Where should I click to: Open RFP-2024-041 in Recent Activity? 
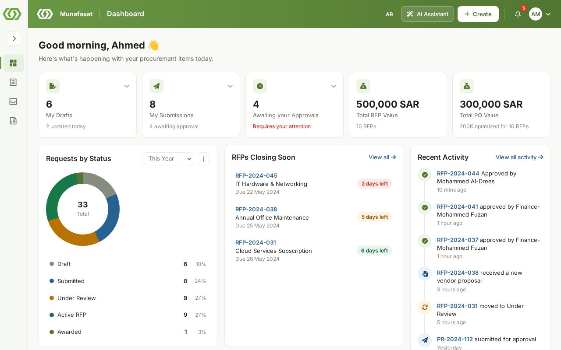tap(458, 206)
